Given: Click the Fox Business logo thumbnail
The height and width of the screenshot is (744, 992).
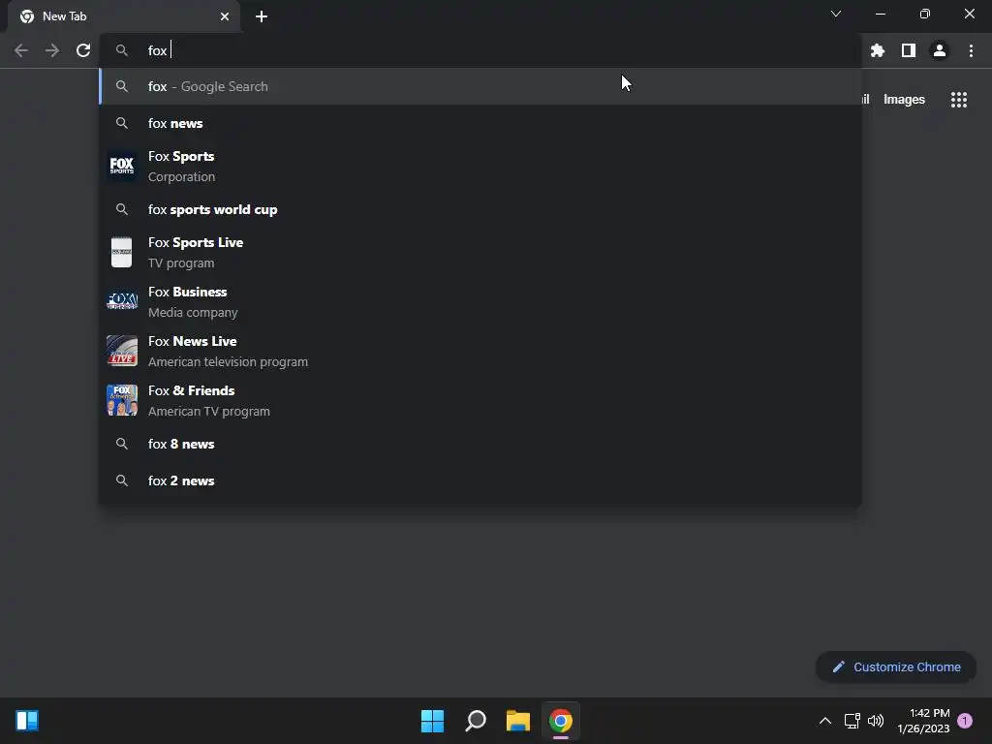Looking at the screenshot, I should point(122,302).
